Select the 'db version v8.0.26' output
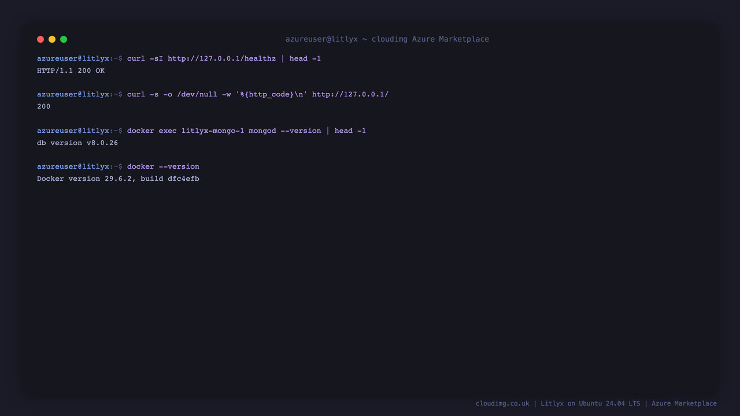This screenshot has width=740, height=416. pyautogui.click(x=77, y=143)
